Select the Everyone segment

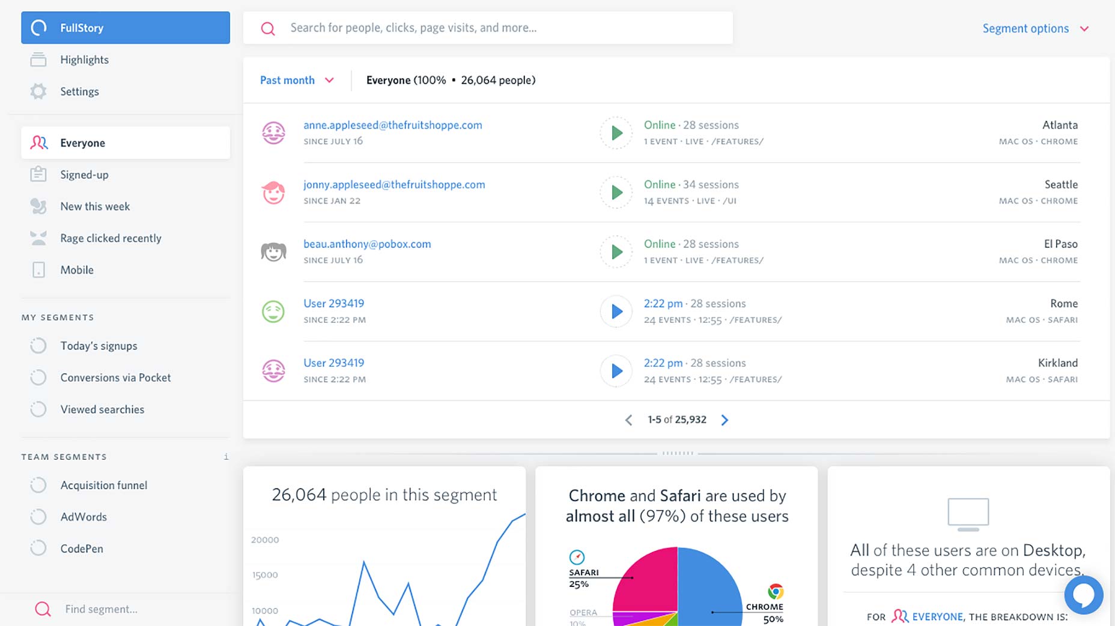tap(125, 143)
